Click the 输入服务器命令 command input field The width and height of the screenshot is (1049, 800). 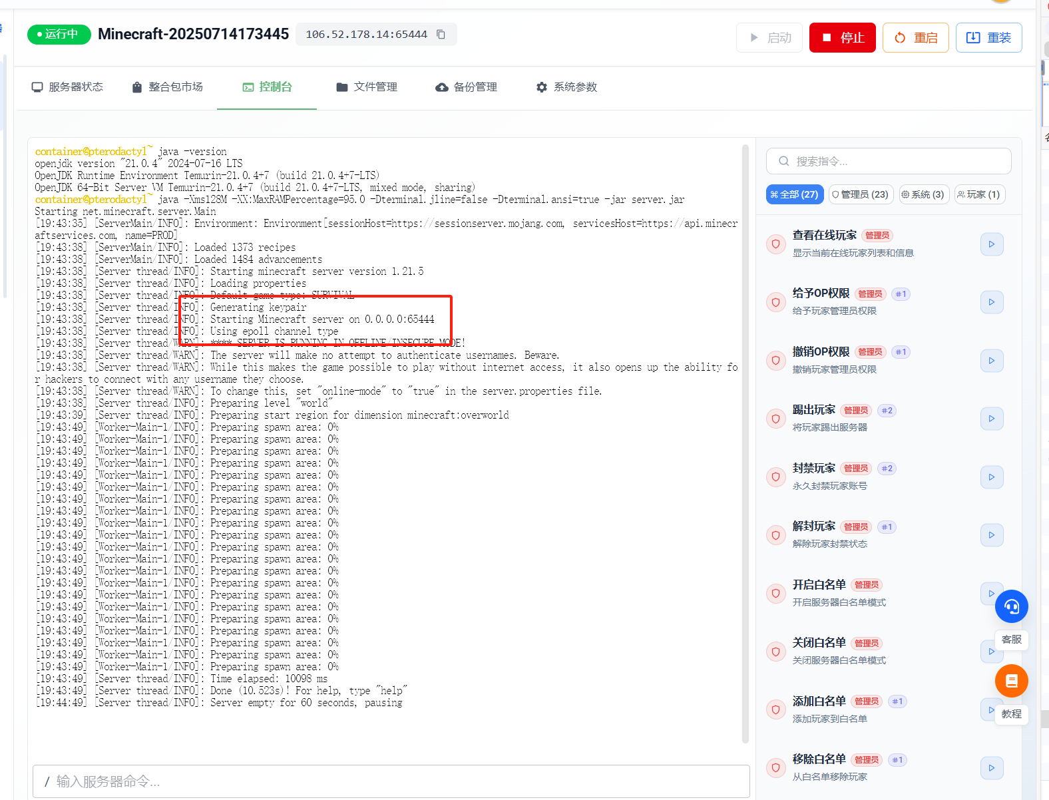[x=391, y=781]
